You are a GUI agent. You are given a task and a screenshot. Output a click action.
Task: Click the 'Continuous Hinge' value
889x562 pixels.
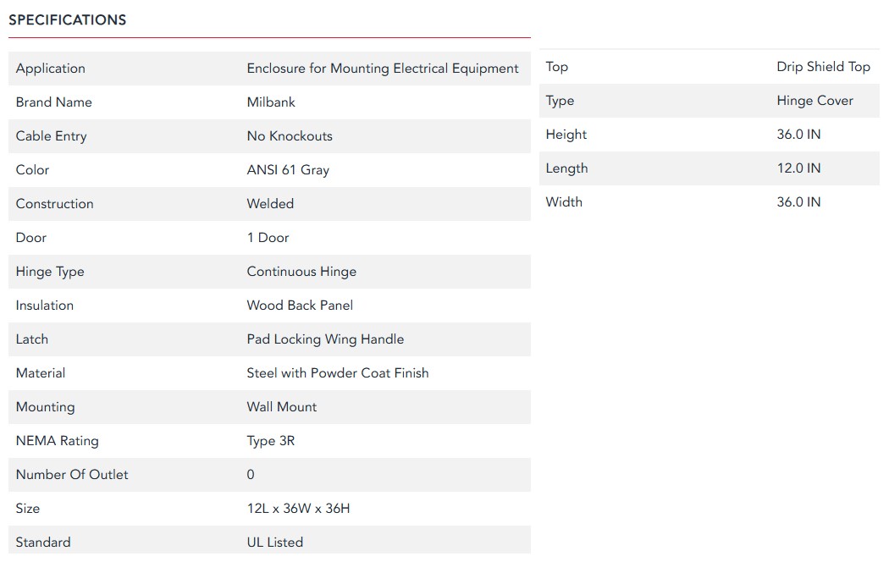click(x=301, y=272)
